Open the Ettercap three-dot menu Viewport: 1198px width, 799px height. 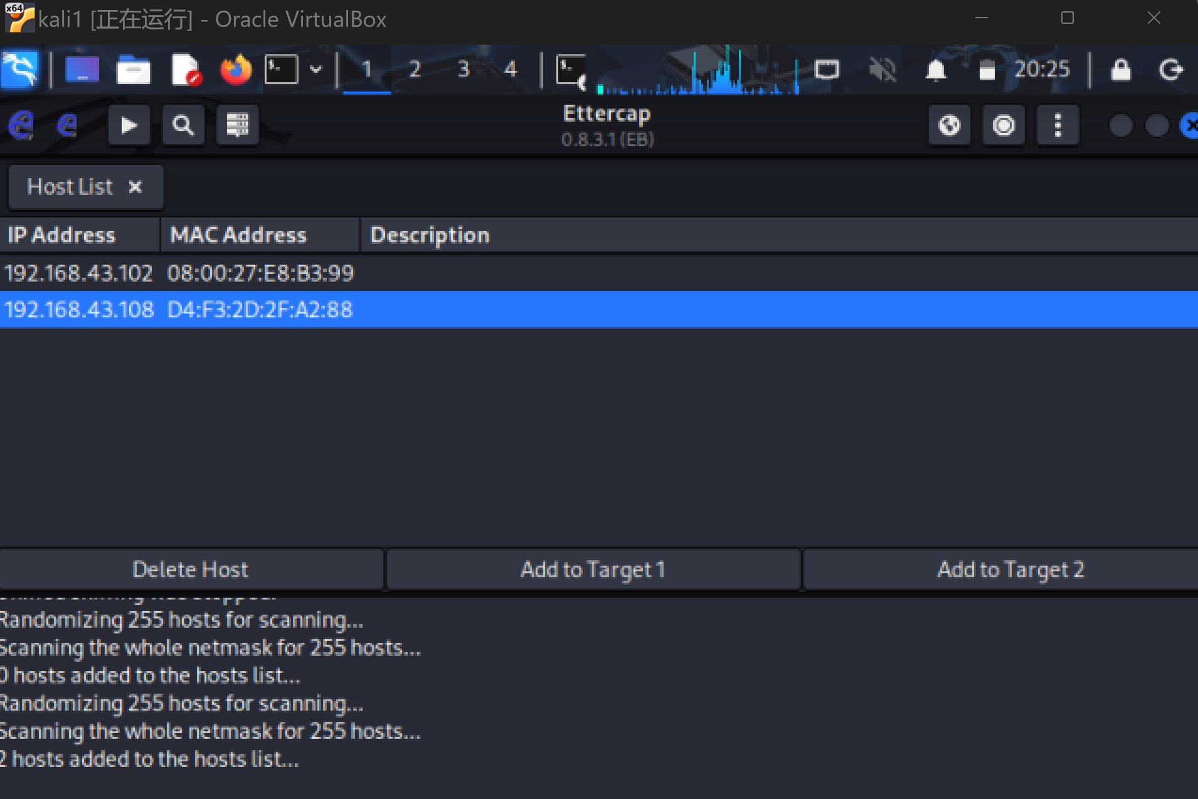(1058, 125)
